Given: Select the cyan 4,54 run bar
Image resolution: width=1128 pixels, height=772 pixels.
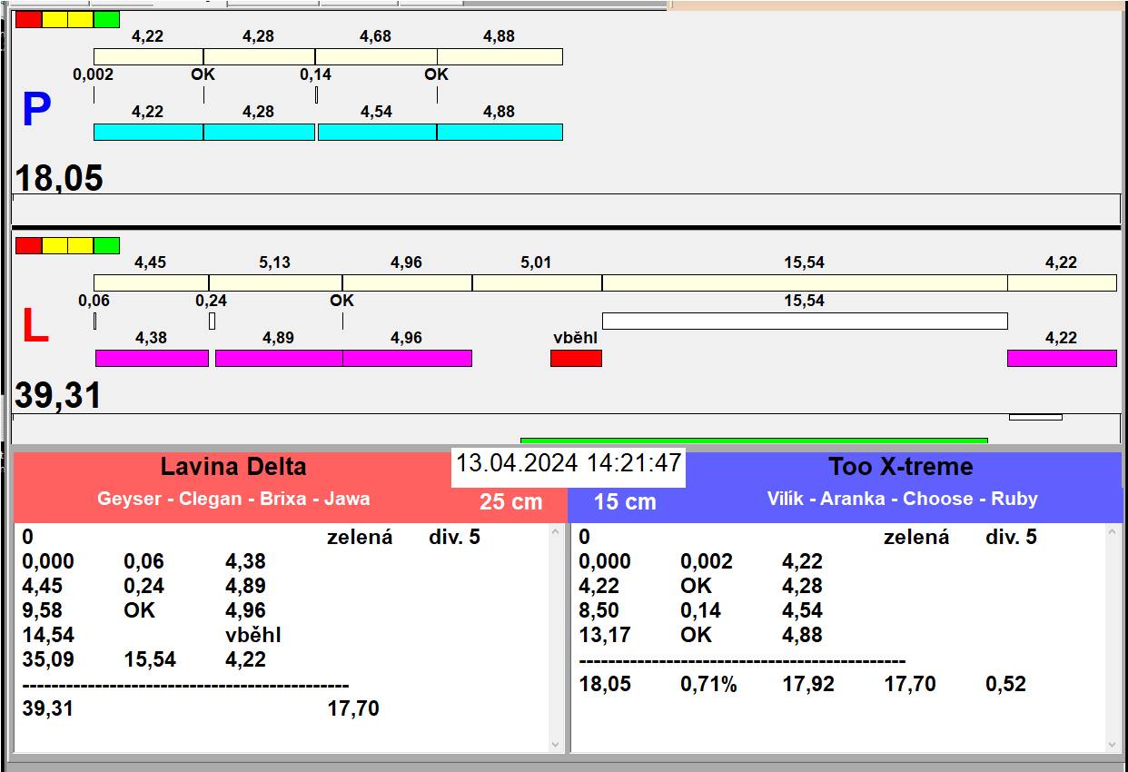Looking at the screenshot, I should tap(377, 132).
